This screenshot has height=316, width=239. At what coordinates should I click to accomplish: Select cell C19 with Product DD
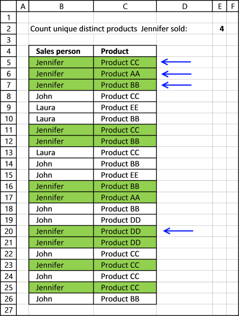pyautogui.click(x=125, y=220)
